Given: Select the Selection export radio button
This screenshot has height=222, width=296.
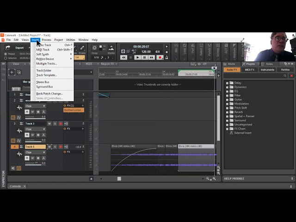Looking at the screenshot, I should [6, 58].
